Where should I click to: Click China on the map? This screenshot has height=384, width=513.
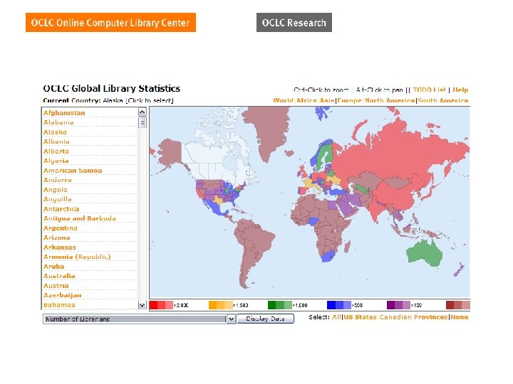[396, 194]
